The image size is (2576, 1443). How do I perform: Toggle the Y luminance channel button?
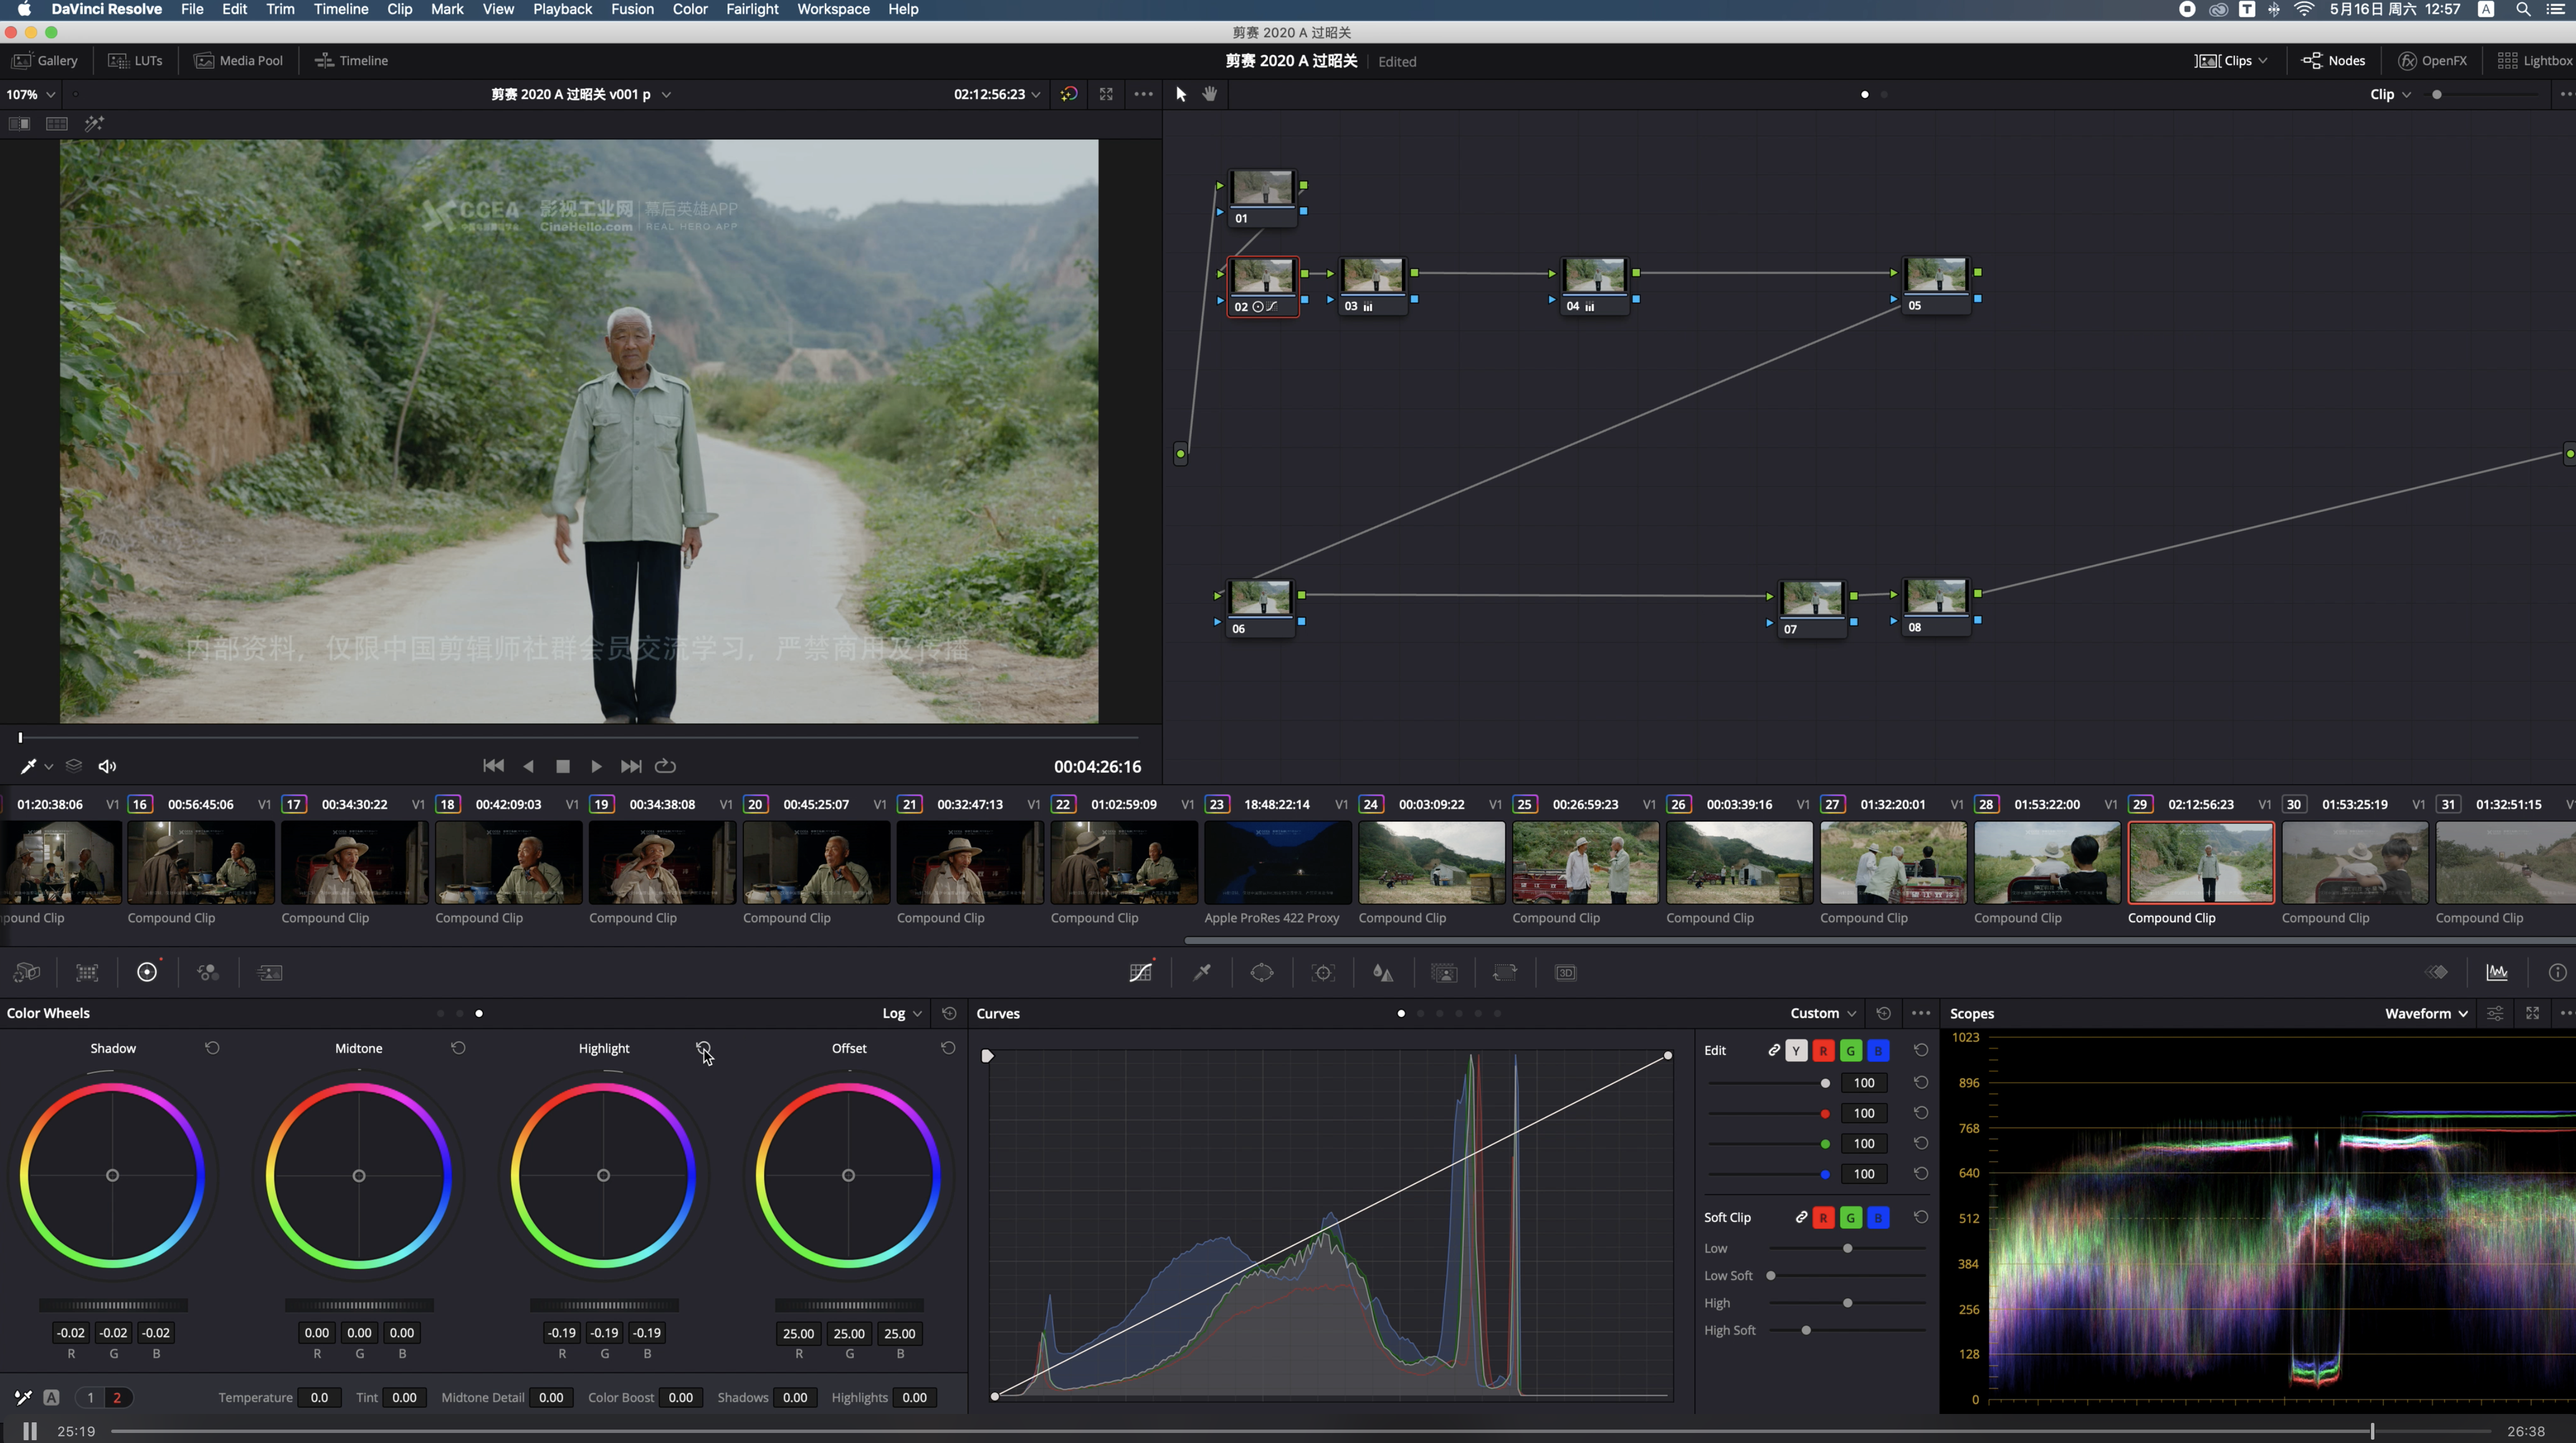(1796, 1050)
